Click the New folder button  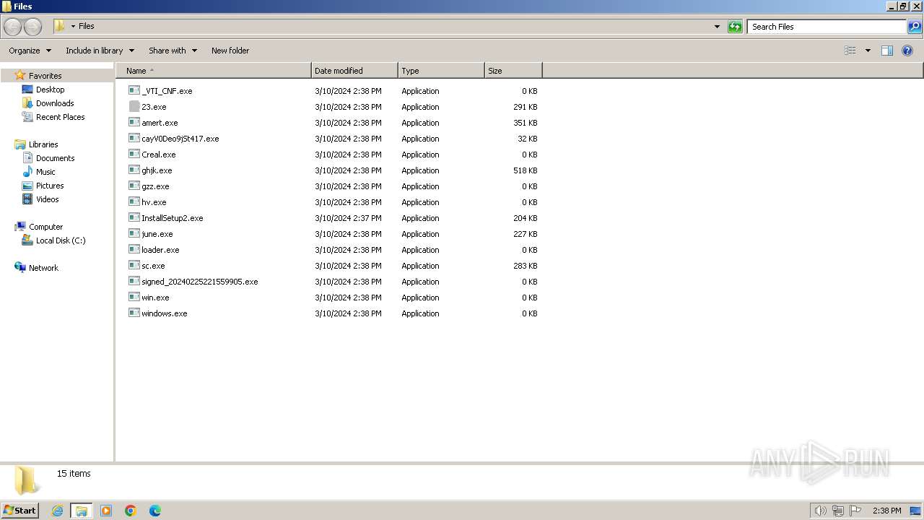click(x=230, y=51)
